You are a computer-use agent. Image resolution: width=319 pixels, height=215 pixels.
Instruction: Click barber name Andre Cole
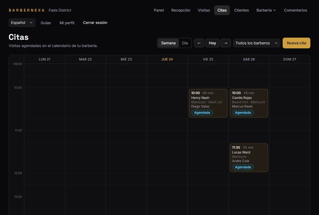coord(241,161)
